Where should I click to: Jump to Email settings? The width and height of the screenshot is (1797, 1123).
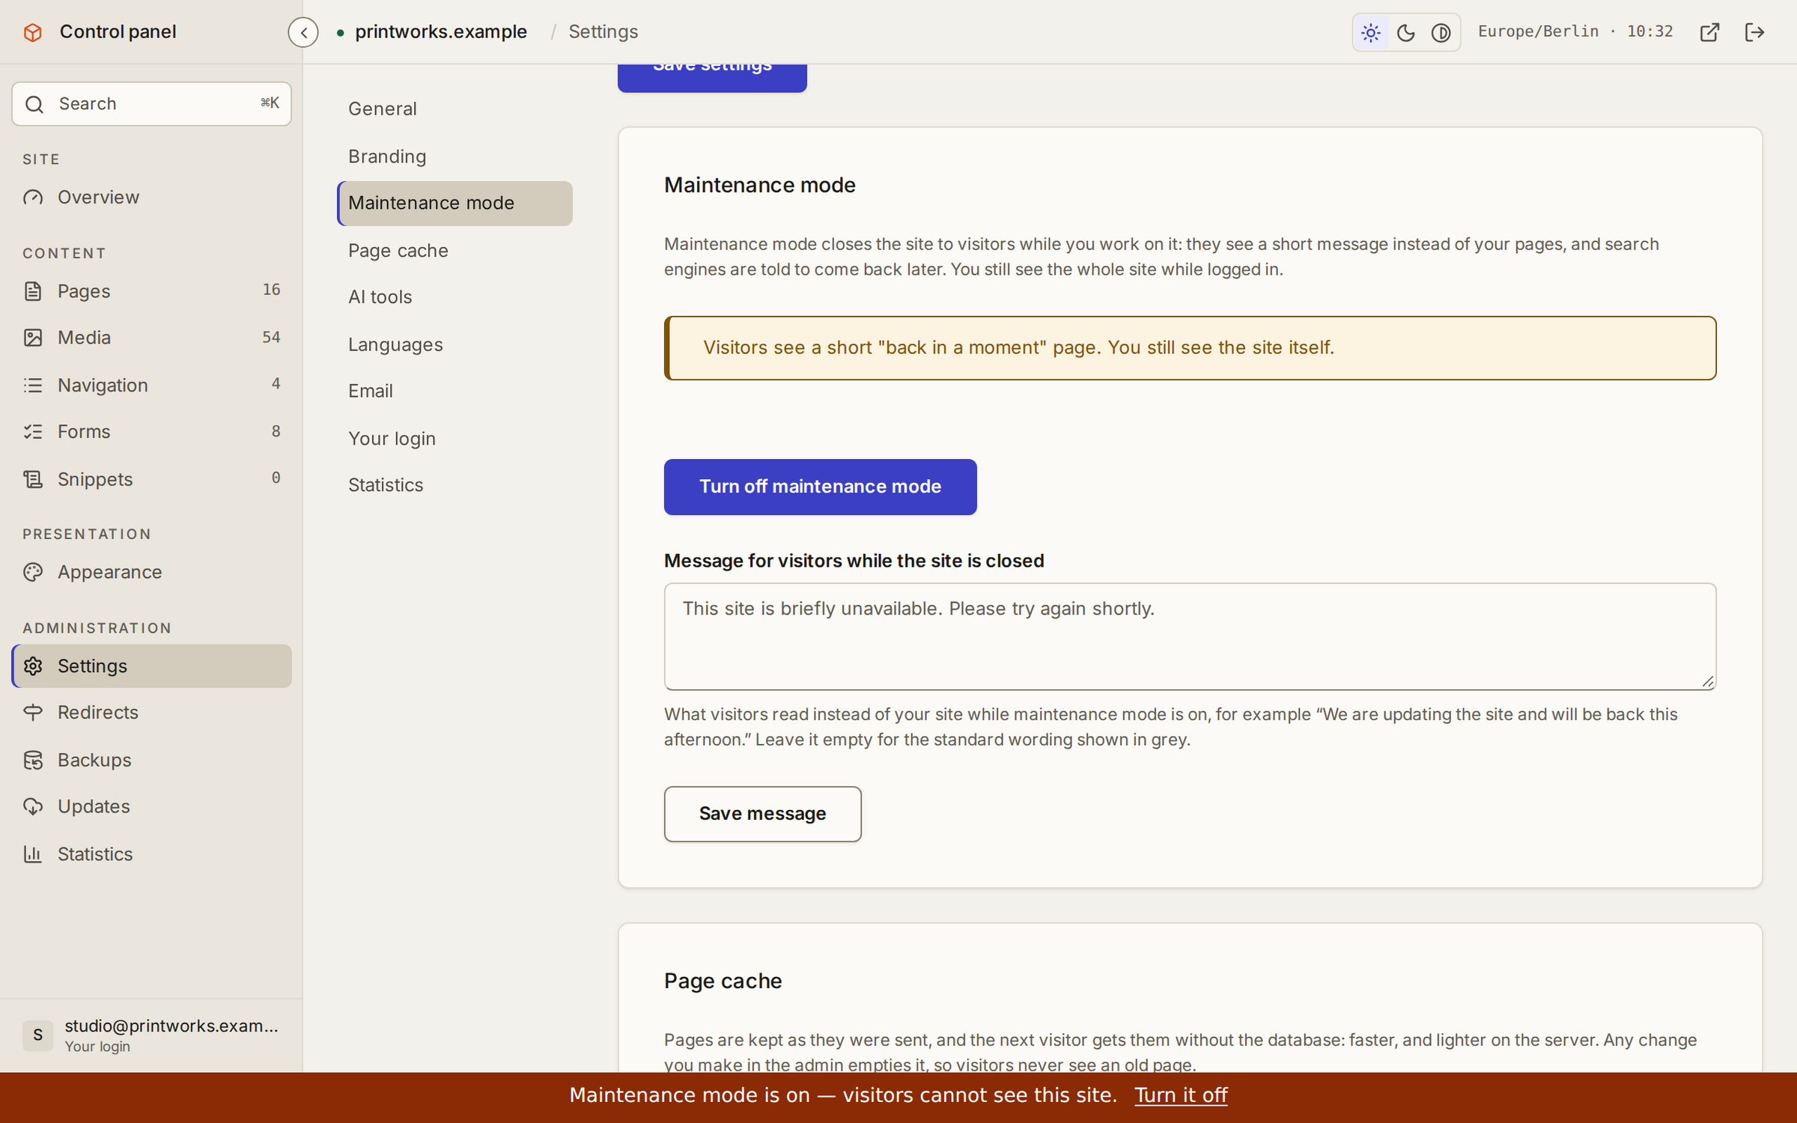455,392
